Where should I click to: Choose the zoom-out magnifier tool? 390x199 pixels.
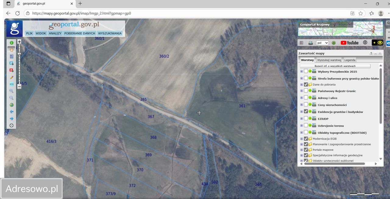tap(12, 98)
